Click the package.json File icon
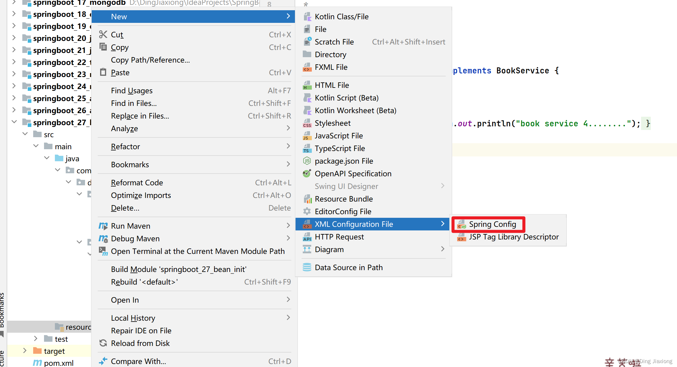This screenshot has width=677, height=367. pos(307,161)
